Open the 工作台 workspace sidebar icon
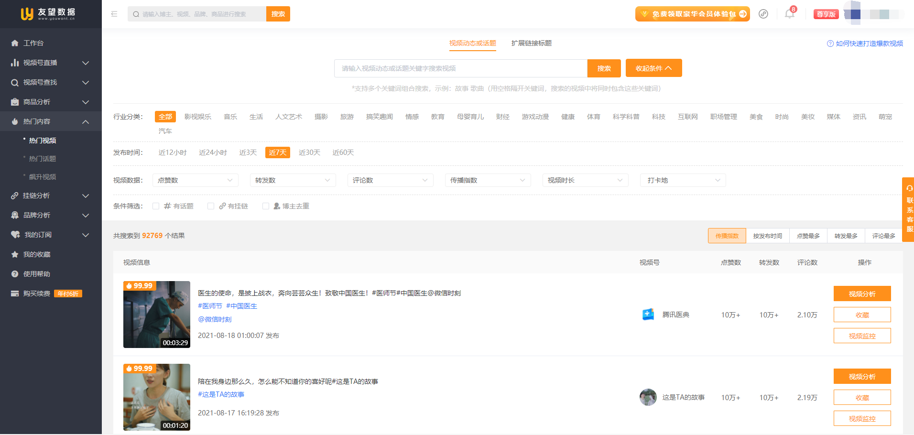914x435 pixels. coord(15,43)
